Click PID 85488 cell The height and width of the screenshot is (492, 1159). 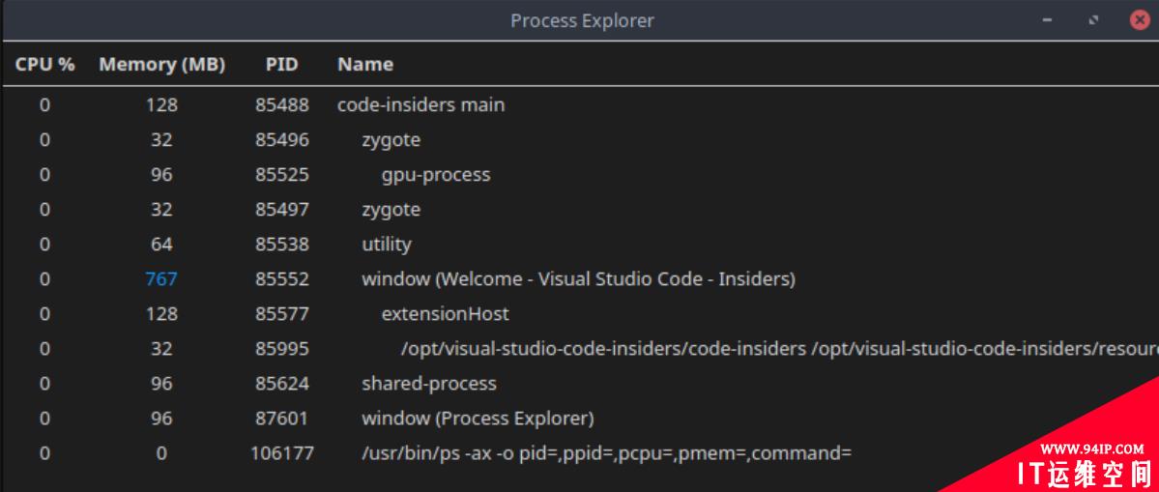click(x=282, y=105)
